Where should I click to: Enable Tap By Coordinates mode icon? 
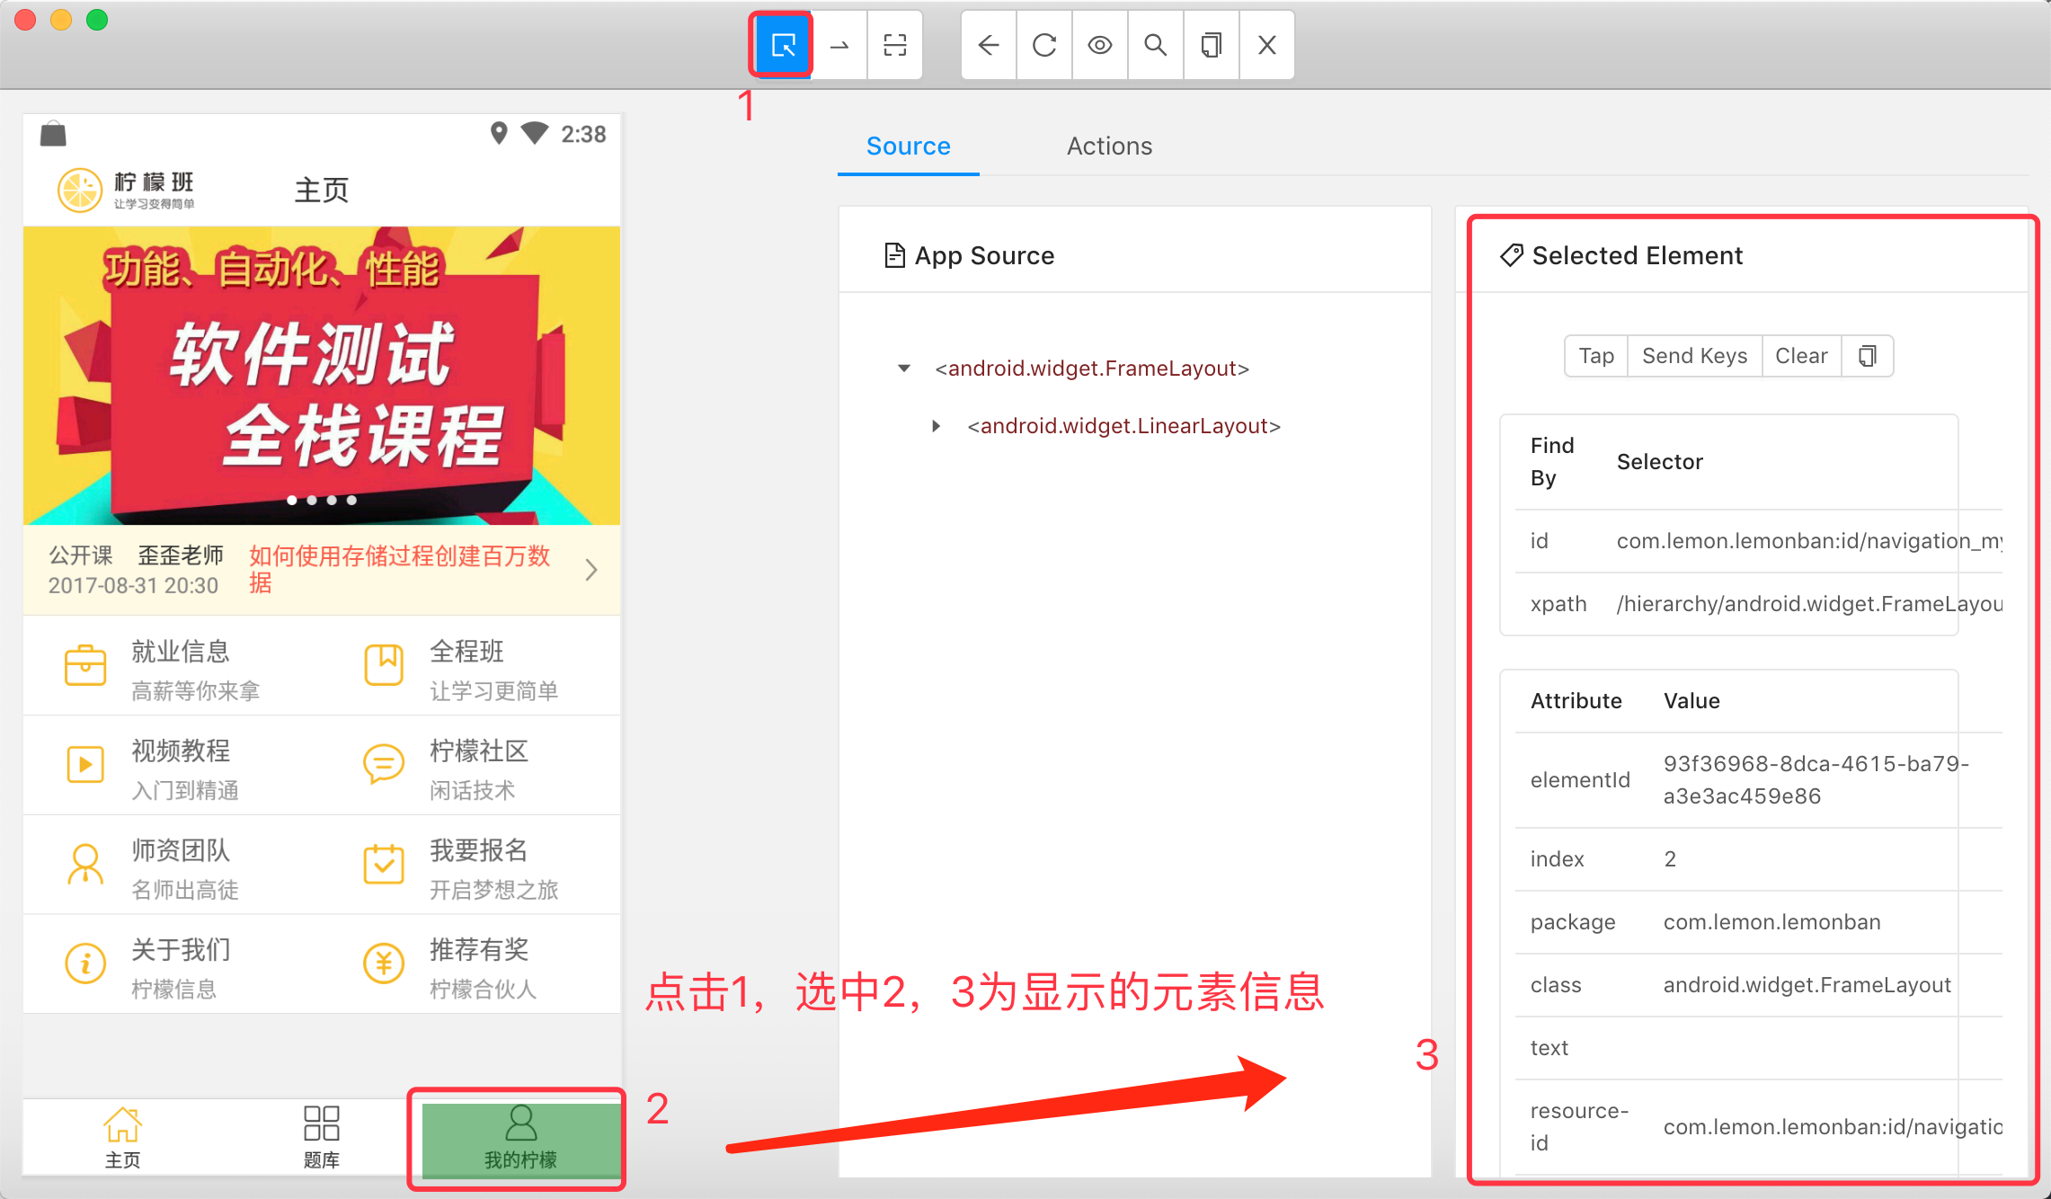894,45
